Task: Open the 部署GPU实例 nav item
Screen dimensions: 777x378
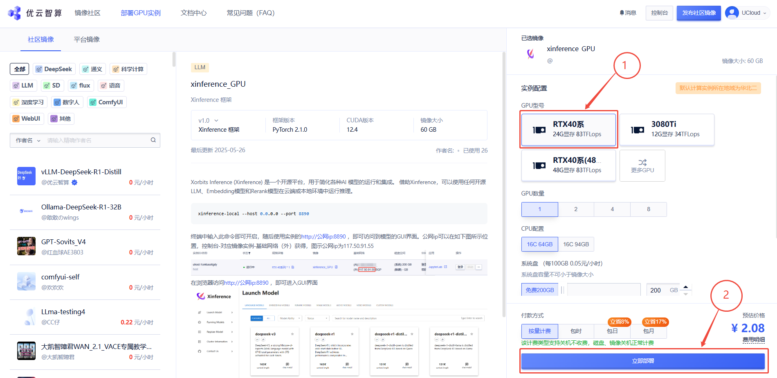Action: [x=141, y=13]
